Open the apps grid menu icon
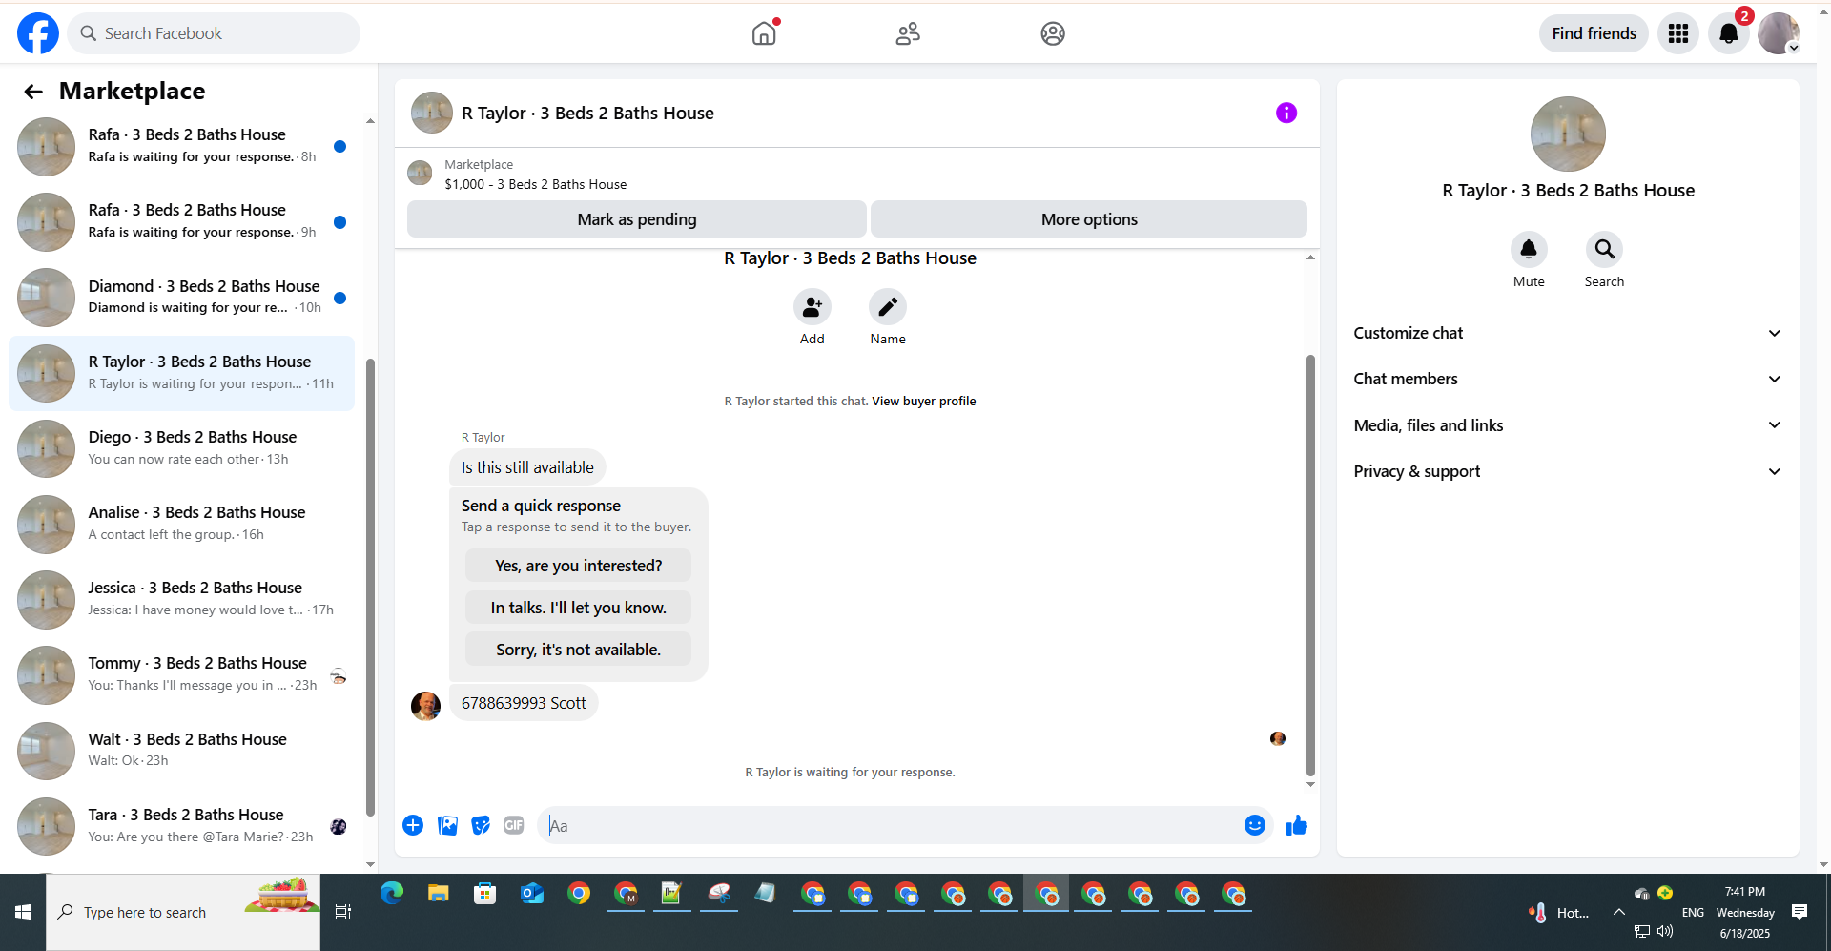The width and height of the screenshot is (1831, 951). (x=1678, y=33)
